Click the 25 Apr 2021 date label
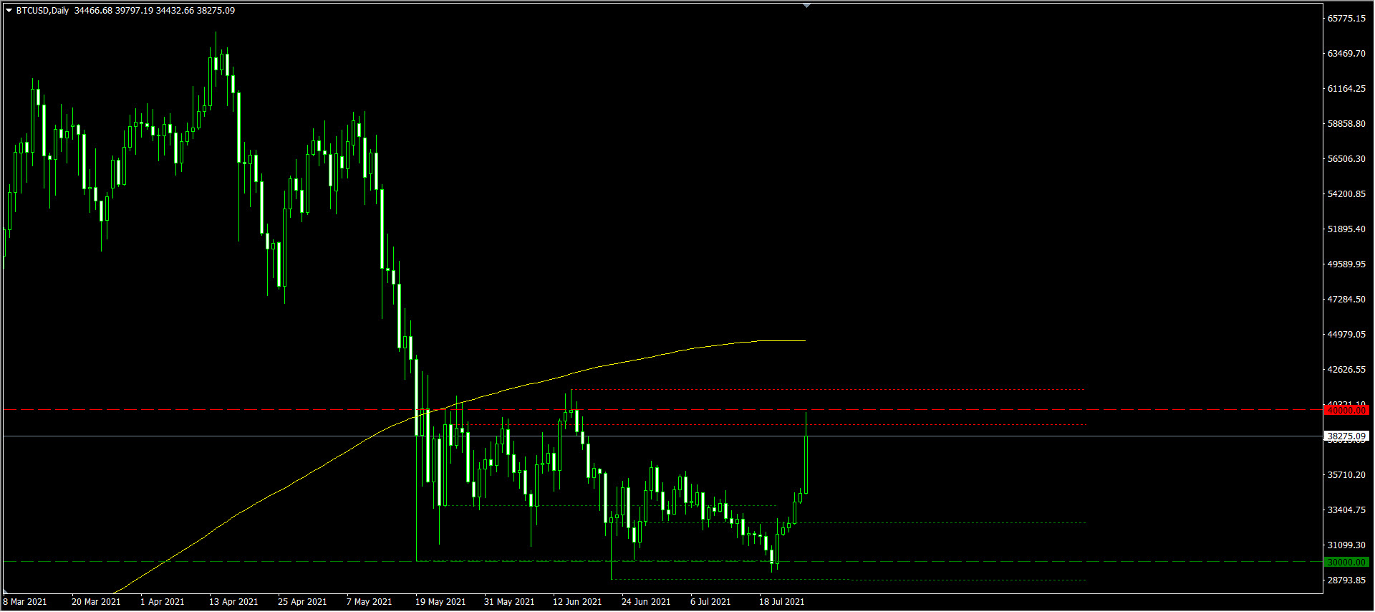The width and height of the screenshot is (1375, 612). [302, 602]
